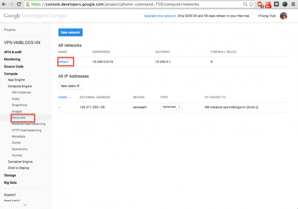Open Quotas in sidebar
Image resolution: width=298 pixels, height=209 pixels.
click(17, 155)
